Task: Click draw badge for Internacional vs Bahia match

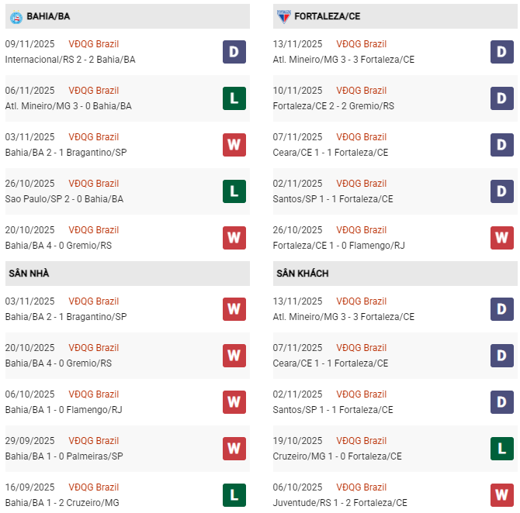Action: tap(234, 52)
